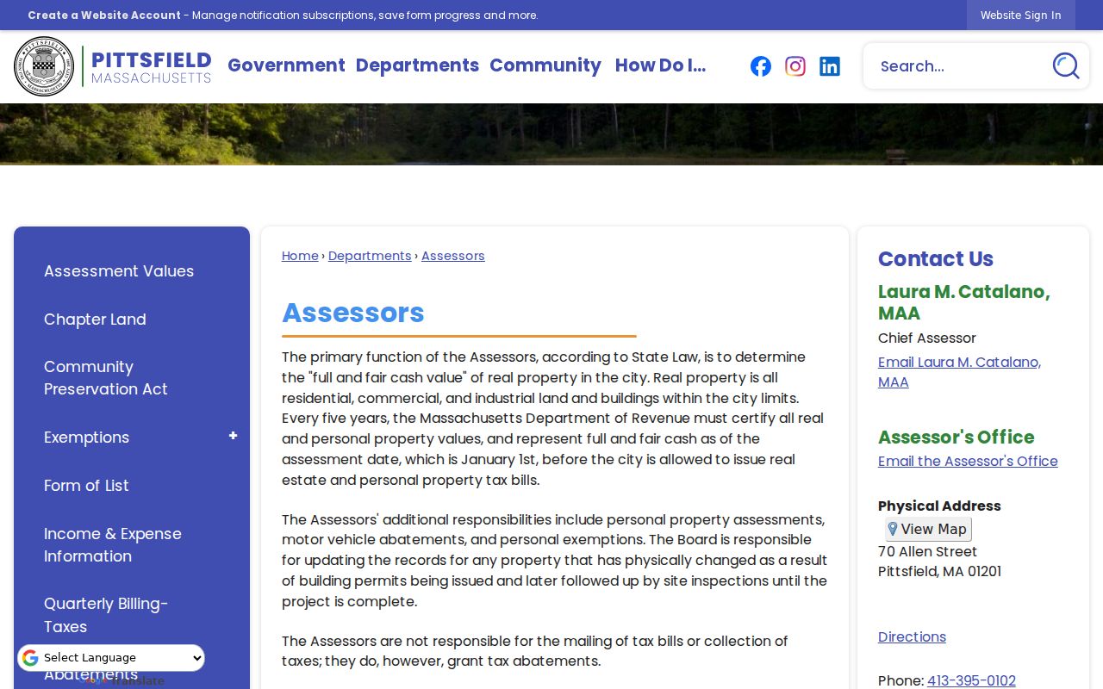Click inside the Search input field
The image size is (1103, 689).
(957, 66)
